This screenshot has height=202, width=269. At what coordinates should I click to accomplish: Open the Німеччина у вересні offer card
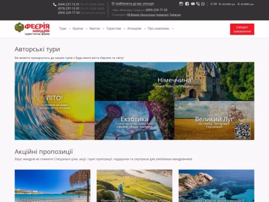134,186
